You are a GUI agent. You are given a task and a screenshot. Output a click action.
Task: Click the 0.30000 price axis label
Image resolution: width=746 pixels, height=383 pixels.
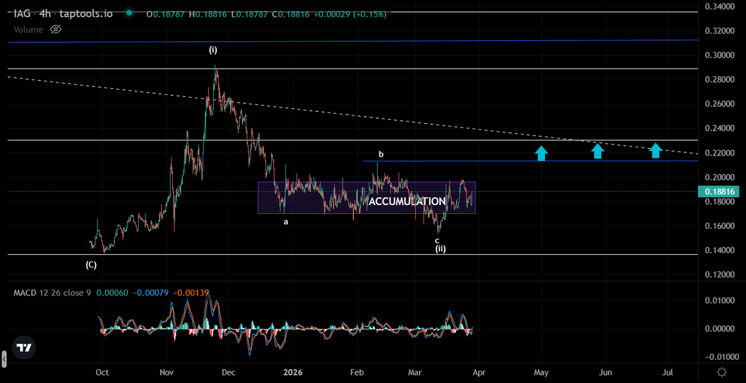tap(720, 55)
